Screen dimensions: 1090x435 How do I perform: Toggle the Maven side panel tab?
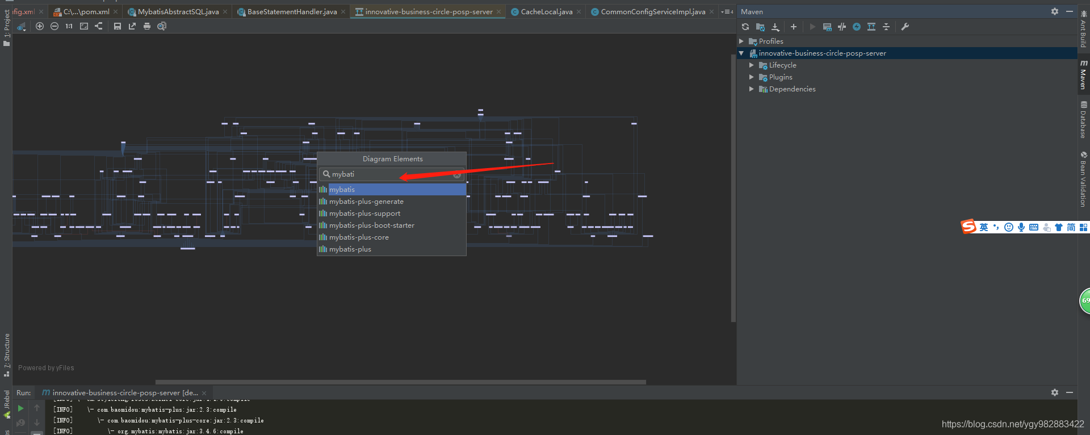click(x=1083, y=75)
